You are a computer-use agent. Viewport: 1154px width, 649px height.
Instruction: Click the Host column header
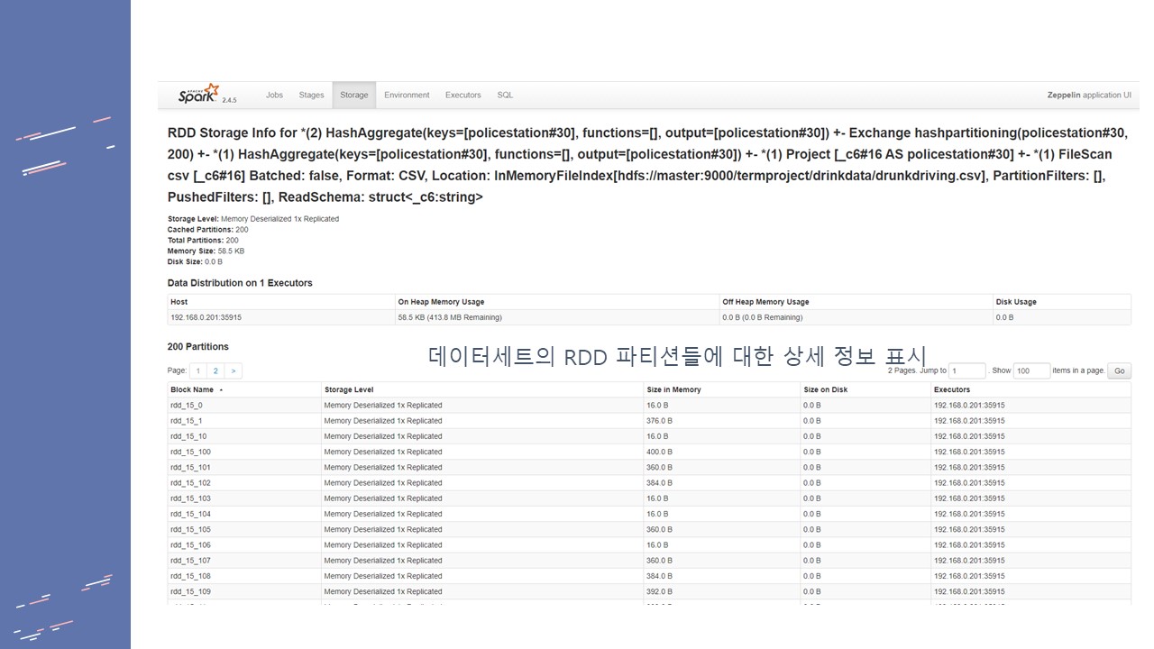click(179, 302)
